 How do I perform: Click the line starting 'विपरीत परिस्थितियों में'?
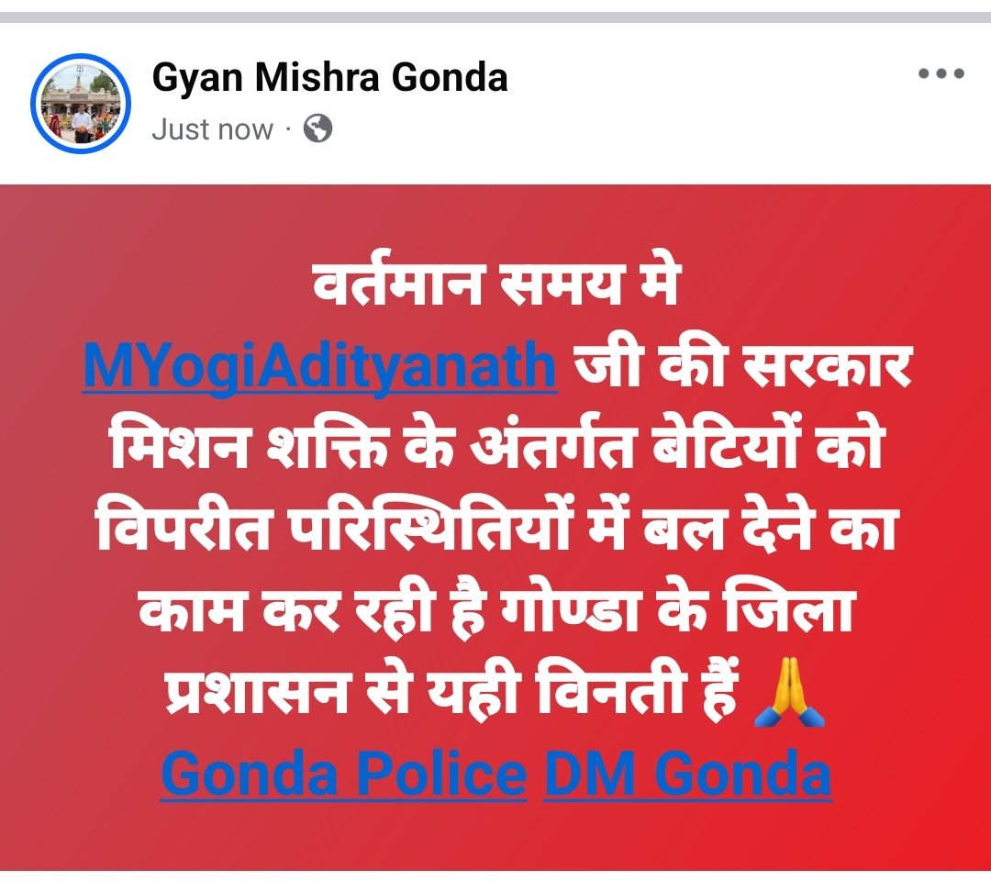(496, 529)
